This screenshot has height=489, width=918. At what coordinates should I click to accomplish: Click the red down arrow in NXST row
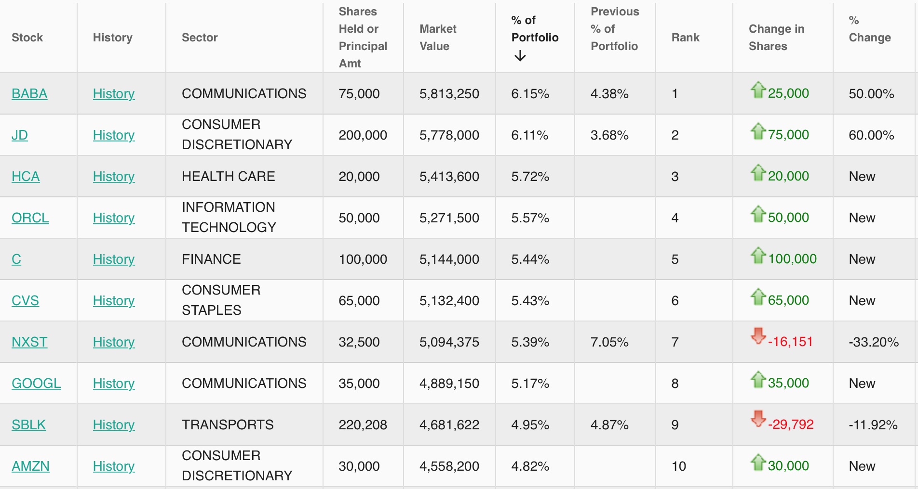[758, 336]
